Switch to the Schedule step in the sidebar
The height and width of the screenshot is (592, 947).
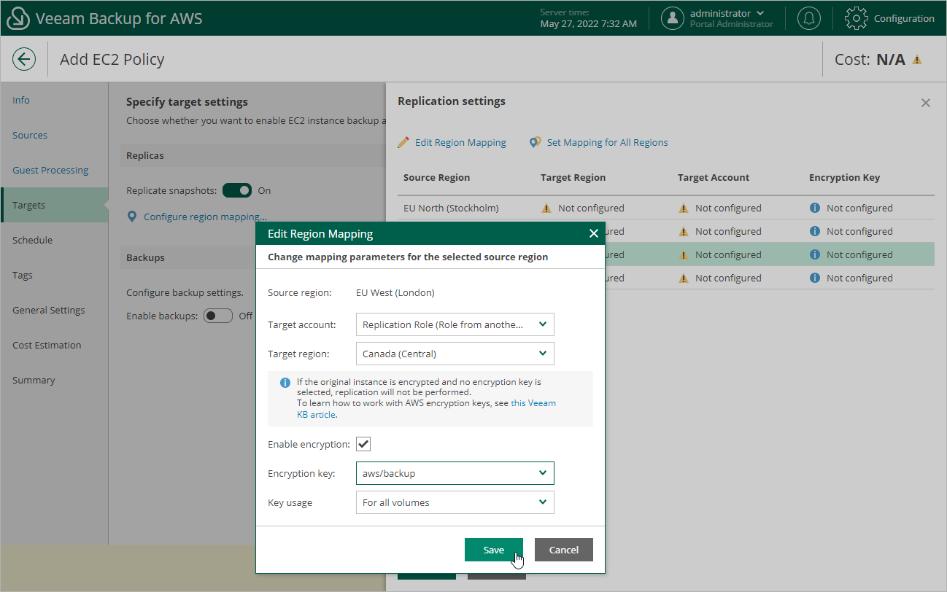[32, 240]
